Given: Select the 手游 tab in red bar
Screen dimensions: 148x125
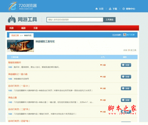Looking at the screenshot, I should point(35,28).
